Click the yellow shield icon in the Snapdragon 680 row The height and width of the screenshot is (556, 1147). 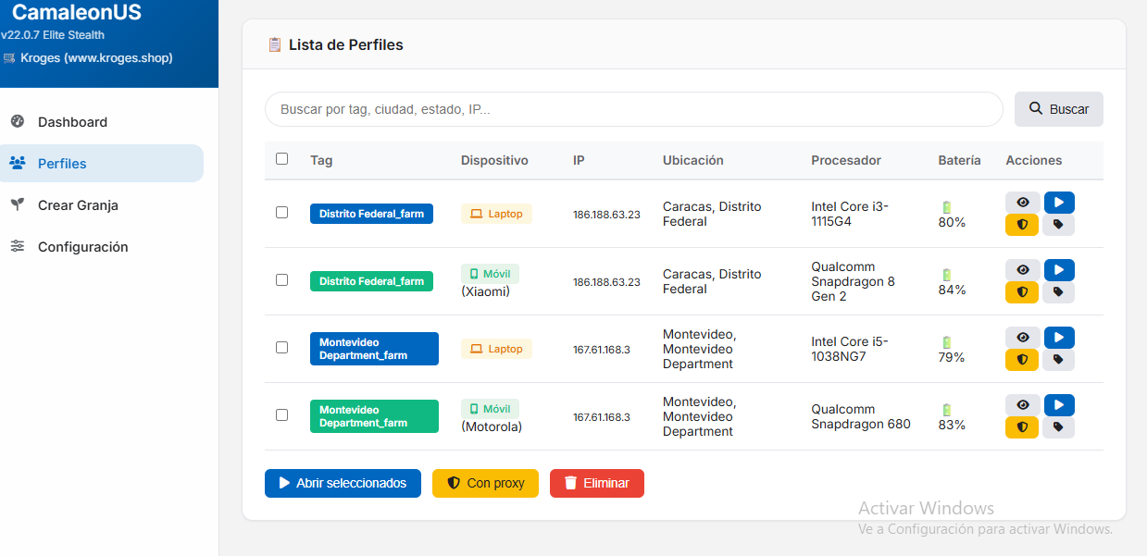tap(1022, 427)
